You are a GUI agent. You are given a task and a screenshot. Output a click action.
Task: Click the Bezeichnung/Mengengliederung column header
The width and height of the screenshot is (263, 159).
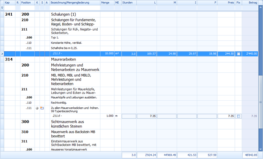75,3
